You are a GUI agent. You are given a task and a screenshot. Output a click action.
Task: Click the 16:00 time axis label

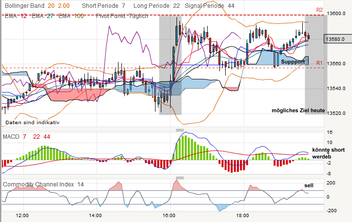[169, 216]
